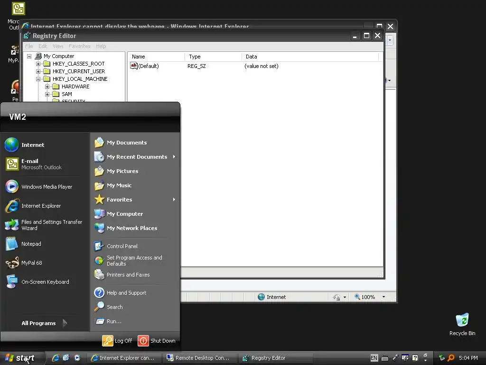The height and width of the screenshot is (365, 486).
Task: Click the language bar help icon
Action: click(x=415, y=358)
